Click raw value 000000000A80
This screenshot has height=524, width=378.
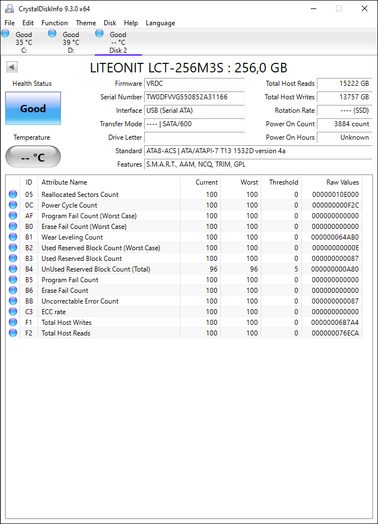pos(335,269)
